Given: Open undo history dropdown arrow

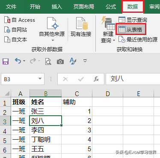Looking at the screenshot, I should [x=24, y=61].
